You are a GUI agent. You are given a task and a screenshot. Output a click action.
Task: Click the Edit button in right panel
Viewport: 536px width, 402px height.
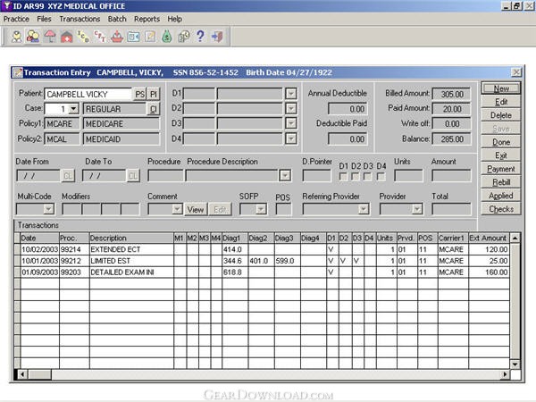501,102
